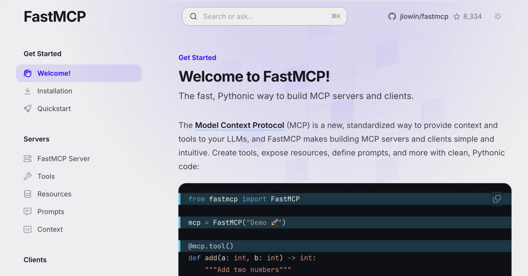This screenshot has height=276, width=528.
Task: Click the star icon near the 8,334 count
Action: click(457, 16)
